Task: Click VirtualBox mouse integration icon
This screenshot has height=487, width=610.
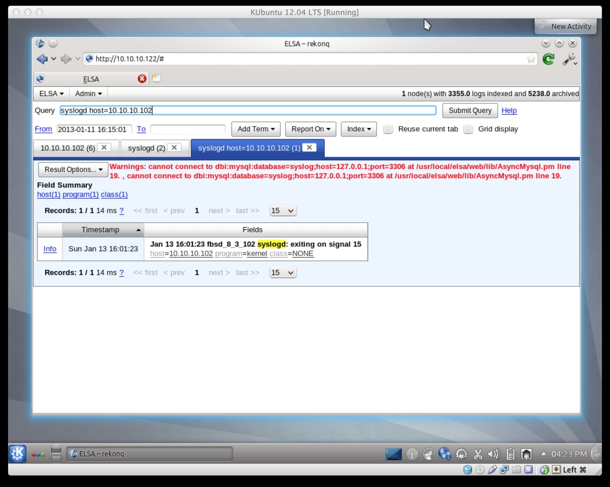Action: (544, 470)
